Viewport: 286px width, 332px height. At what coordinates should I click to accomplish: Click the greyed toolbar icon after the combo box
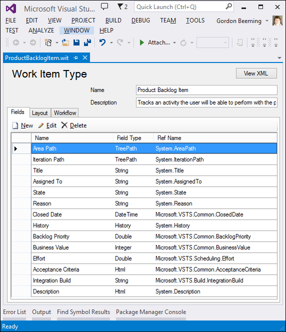tap(239, 43)
